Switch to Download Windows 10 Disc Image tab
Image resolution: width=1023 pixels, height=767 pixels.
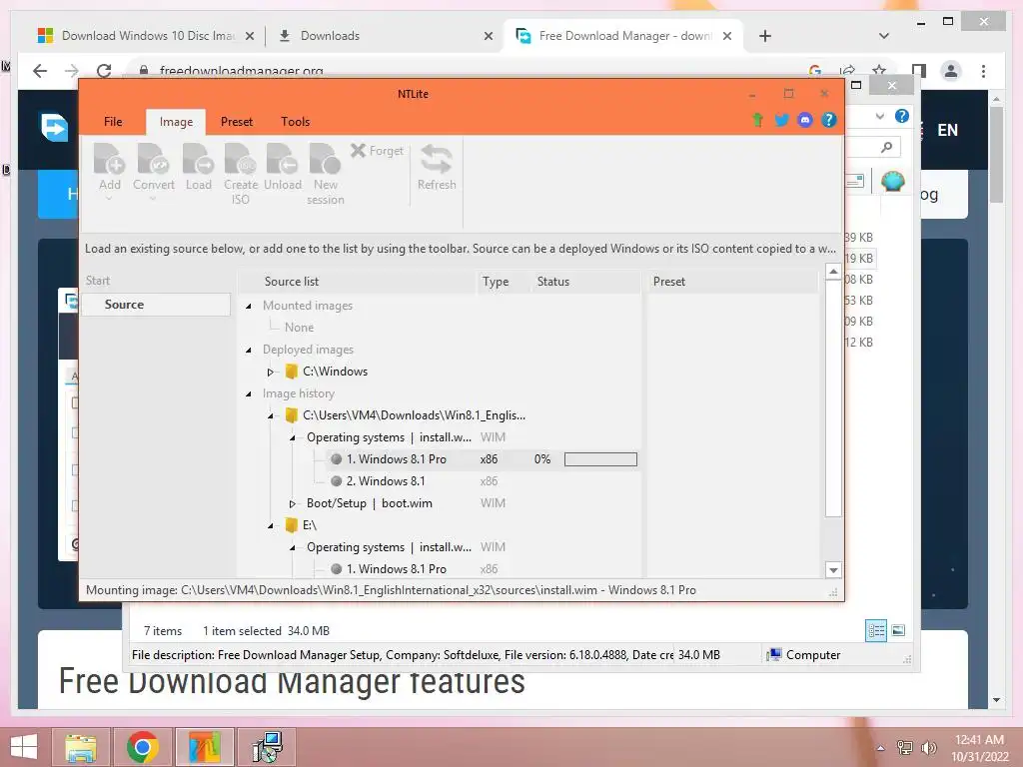click(x=146, y=36)
